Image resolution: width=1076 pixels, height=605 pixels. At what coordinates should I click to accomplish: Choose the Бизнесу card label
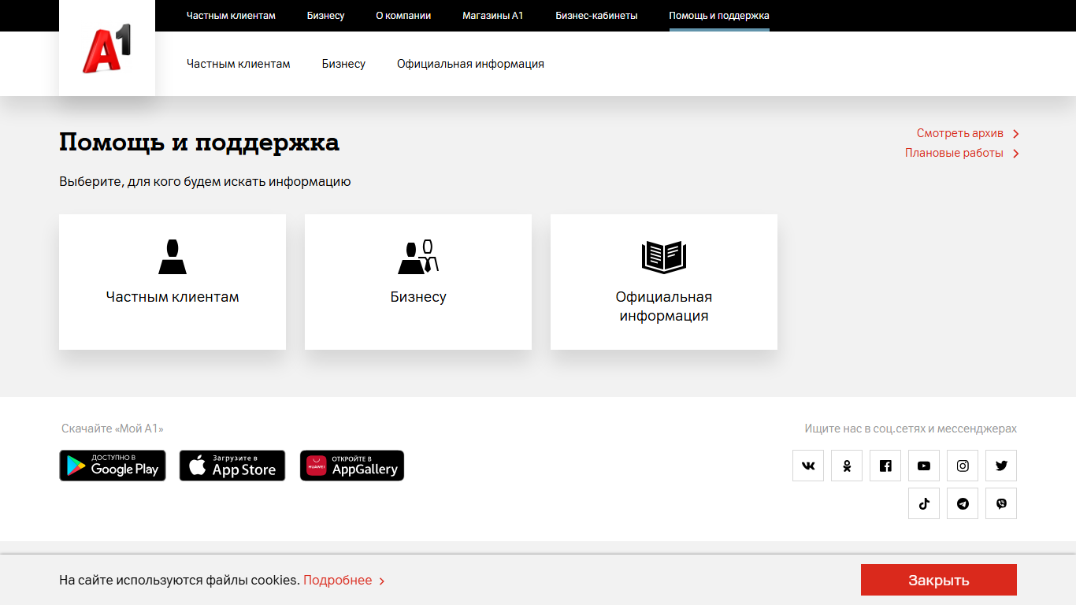tap(418, 297)
